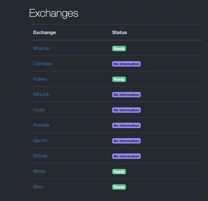Click the Exchanges page title
This screenshot has height=201, width=208.
[54, 13]
